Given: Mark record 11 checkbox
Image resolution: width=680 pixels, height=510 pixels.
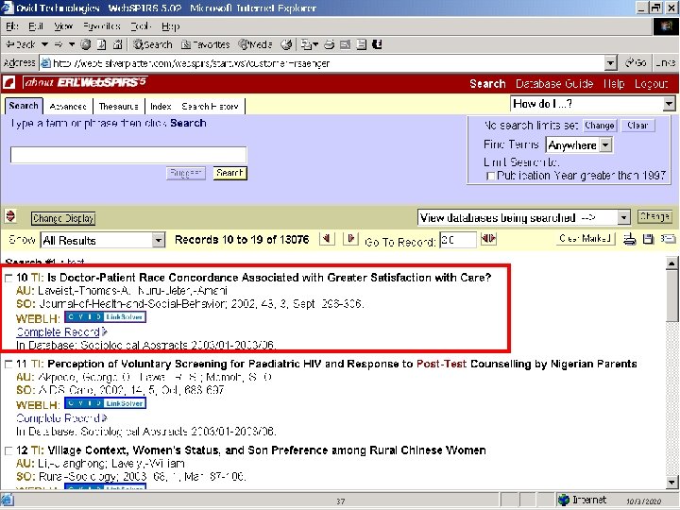Looking at the screenshot, I should (8, 365).
